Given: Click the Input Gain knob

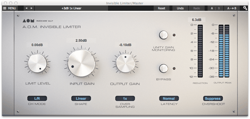Looking at the screenshot, I should click(x=81, y=63).
